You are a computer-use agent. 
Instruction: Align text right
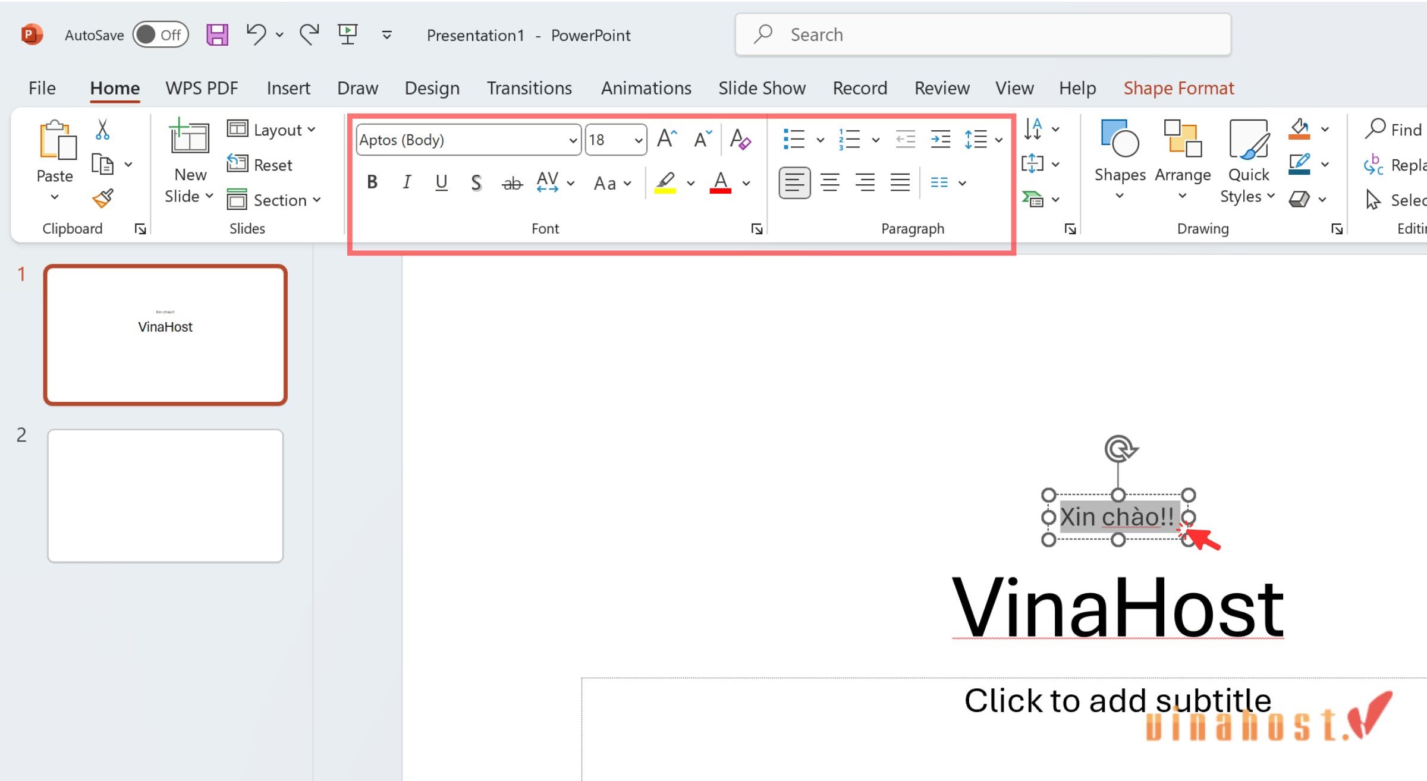865,182
